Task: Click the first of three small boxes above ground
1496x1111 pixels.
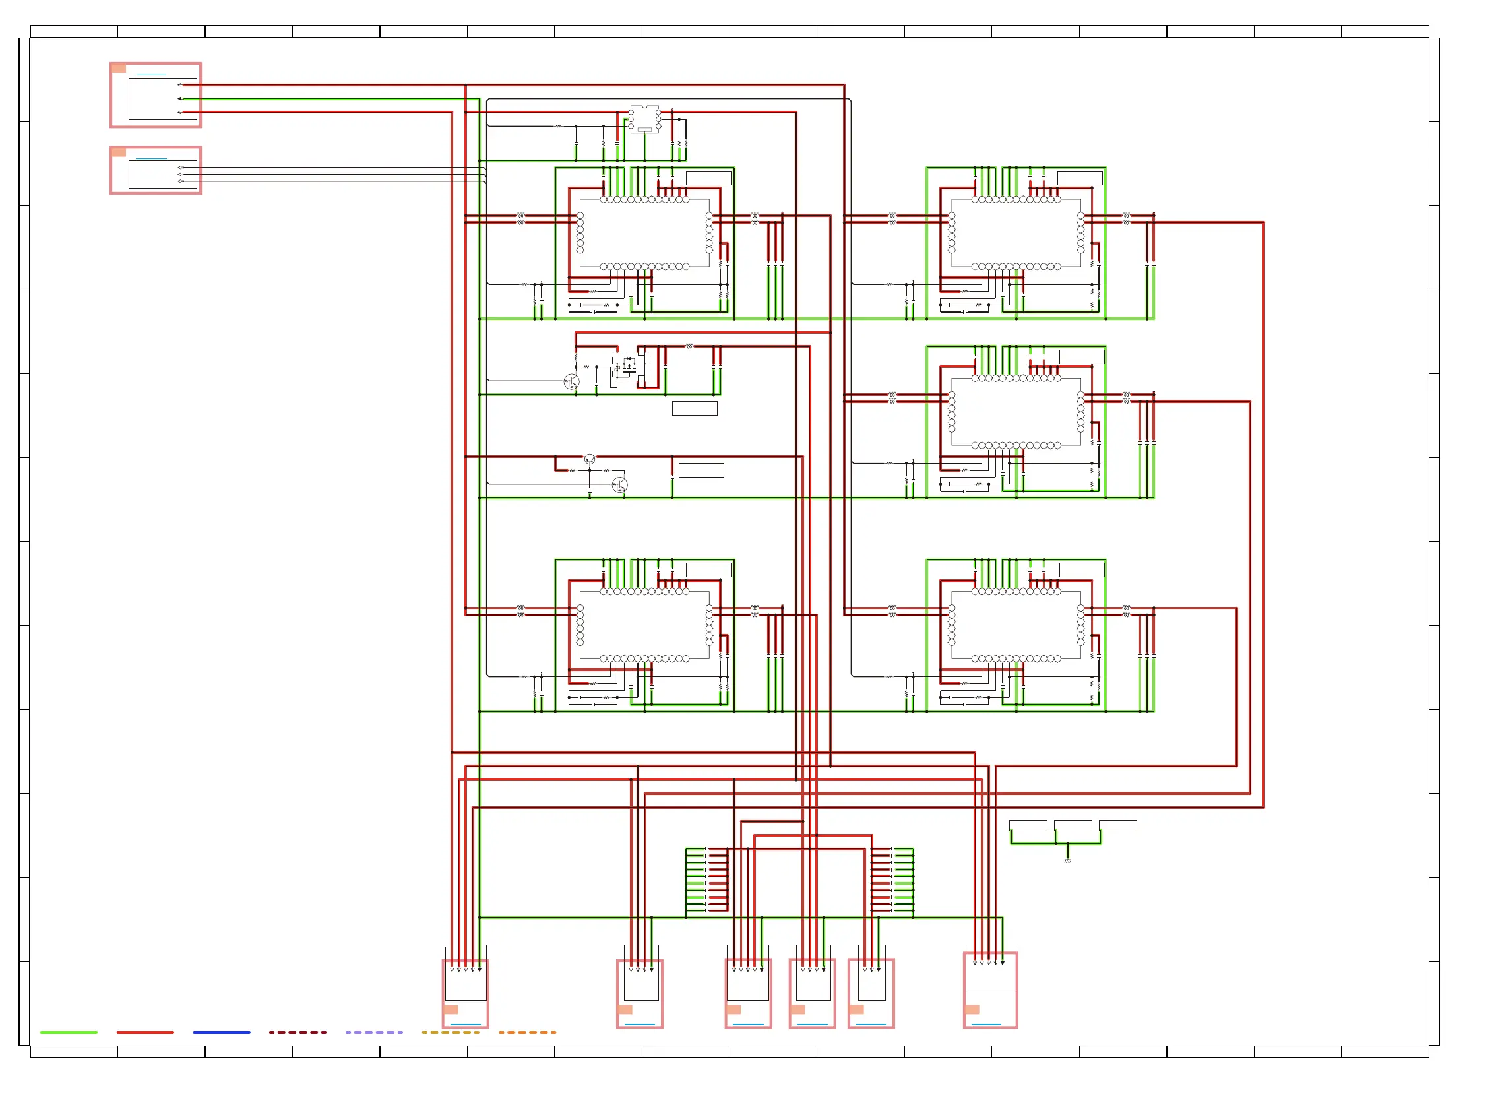Action: (x=1028, y=826)
